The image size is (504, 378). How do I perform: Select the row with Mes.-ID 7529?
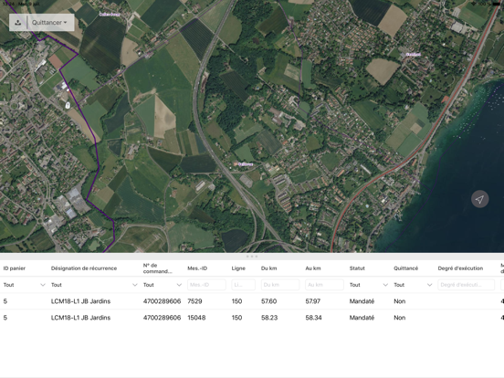click(x=252, y=301)
